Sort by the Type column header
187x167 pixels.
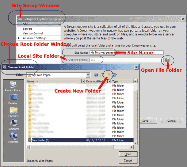point(122,82)
